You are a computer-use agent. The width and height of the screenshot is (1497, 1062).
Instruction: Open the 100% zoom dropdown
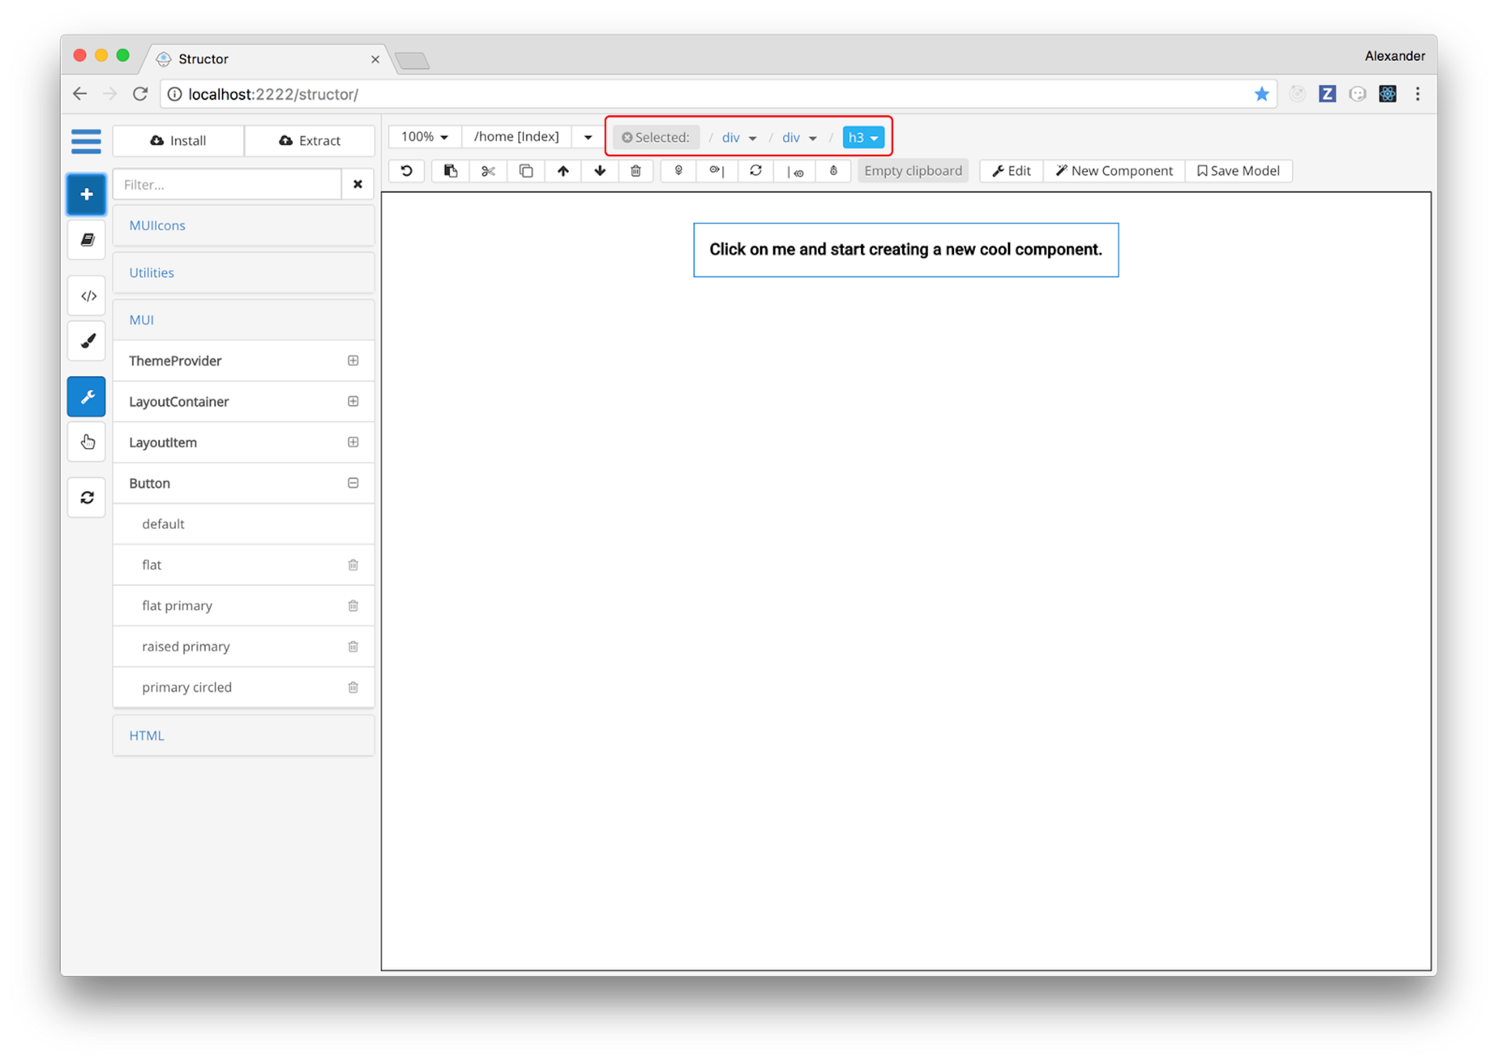424,137
